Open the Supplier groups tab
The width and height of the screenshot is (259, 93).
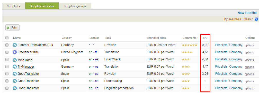point(75,6)
